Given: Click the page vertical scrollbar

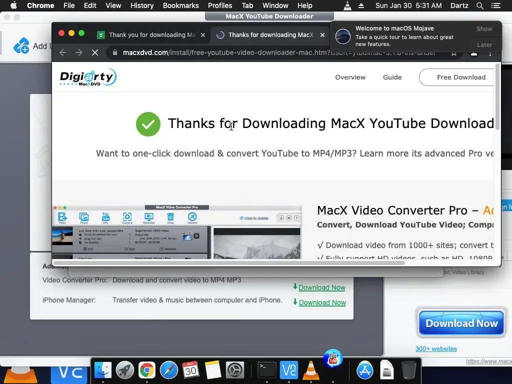Looking at the screenshot, I should click(497, 96).
